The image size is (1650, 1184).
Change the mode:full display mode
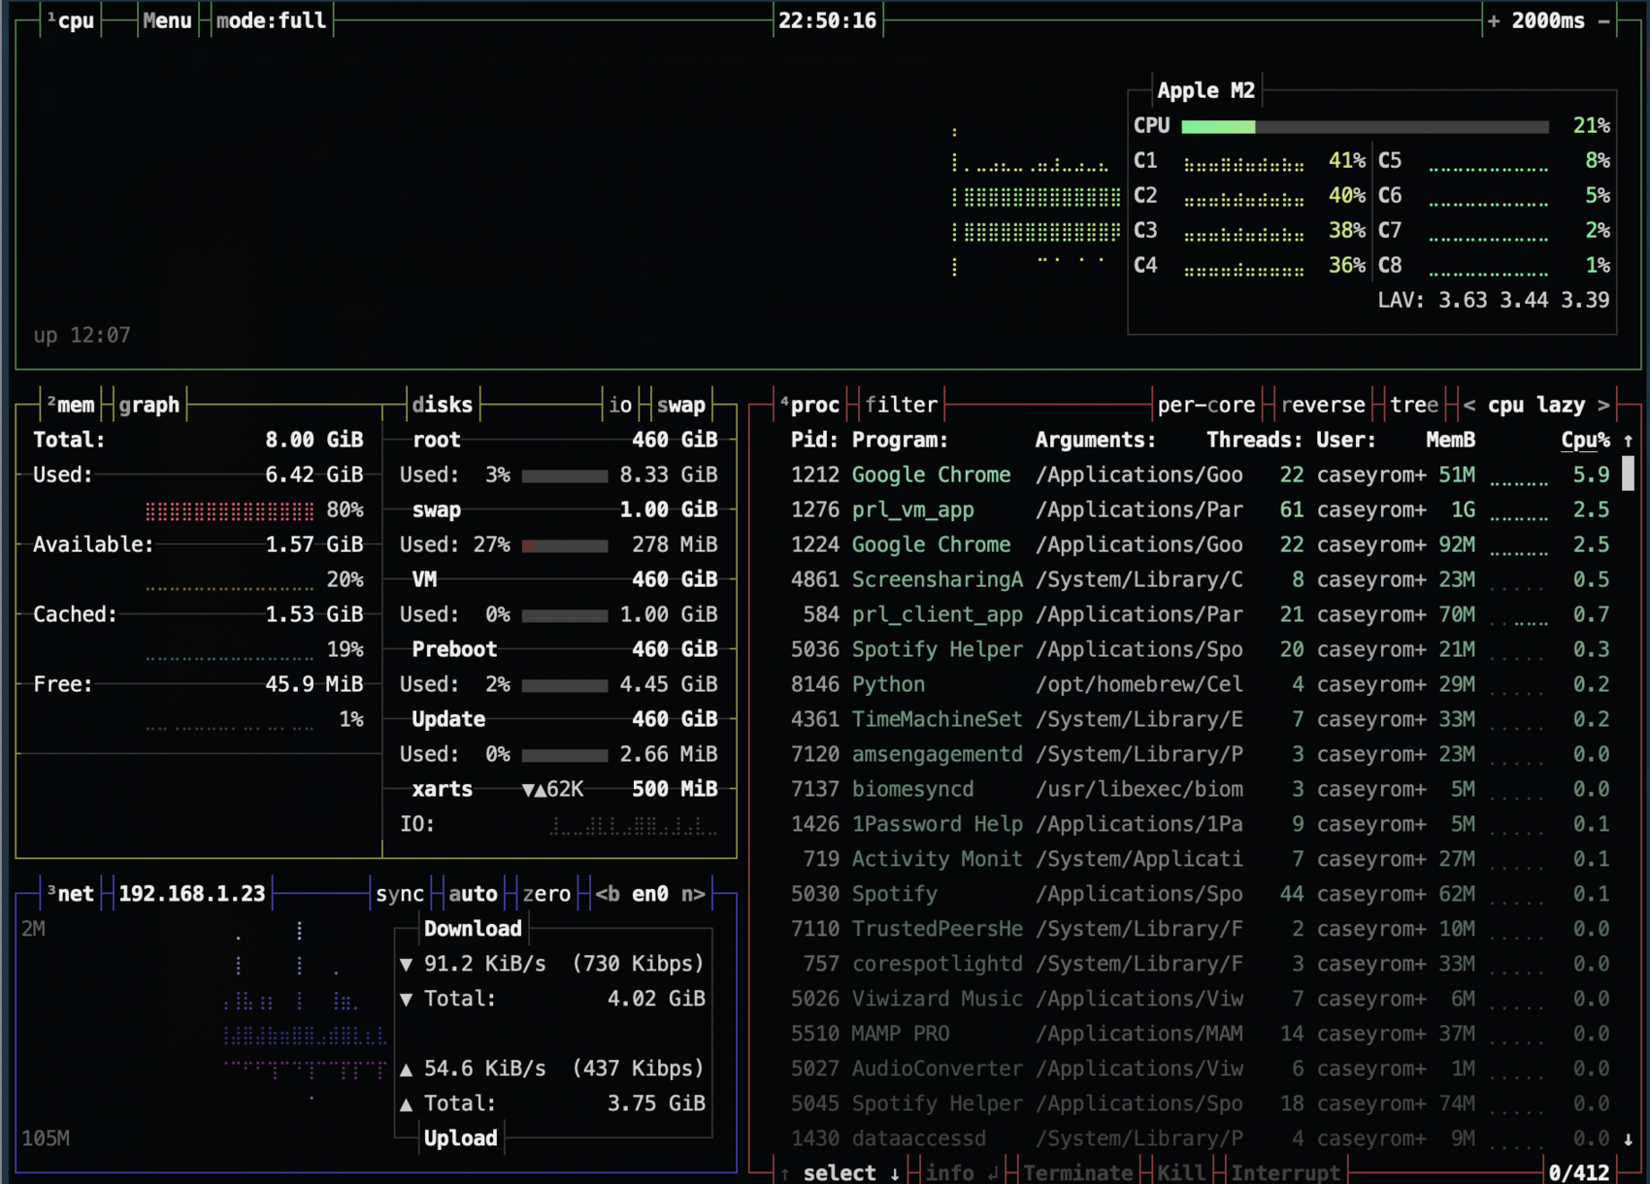[271, 20]
